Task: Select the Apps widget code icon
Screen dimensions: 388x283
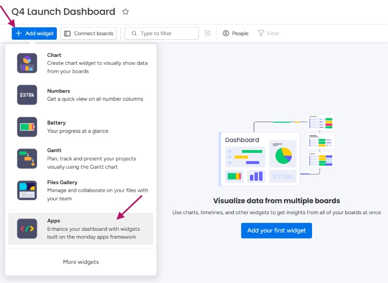Action: click(x=27, y=229)
